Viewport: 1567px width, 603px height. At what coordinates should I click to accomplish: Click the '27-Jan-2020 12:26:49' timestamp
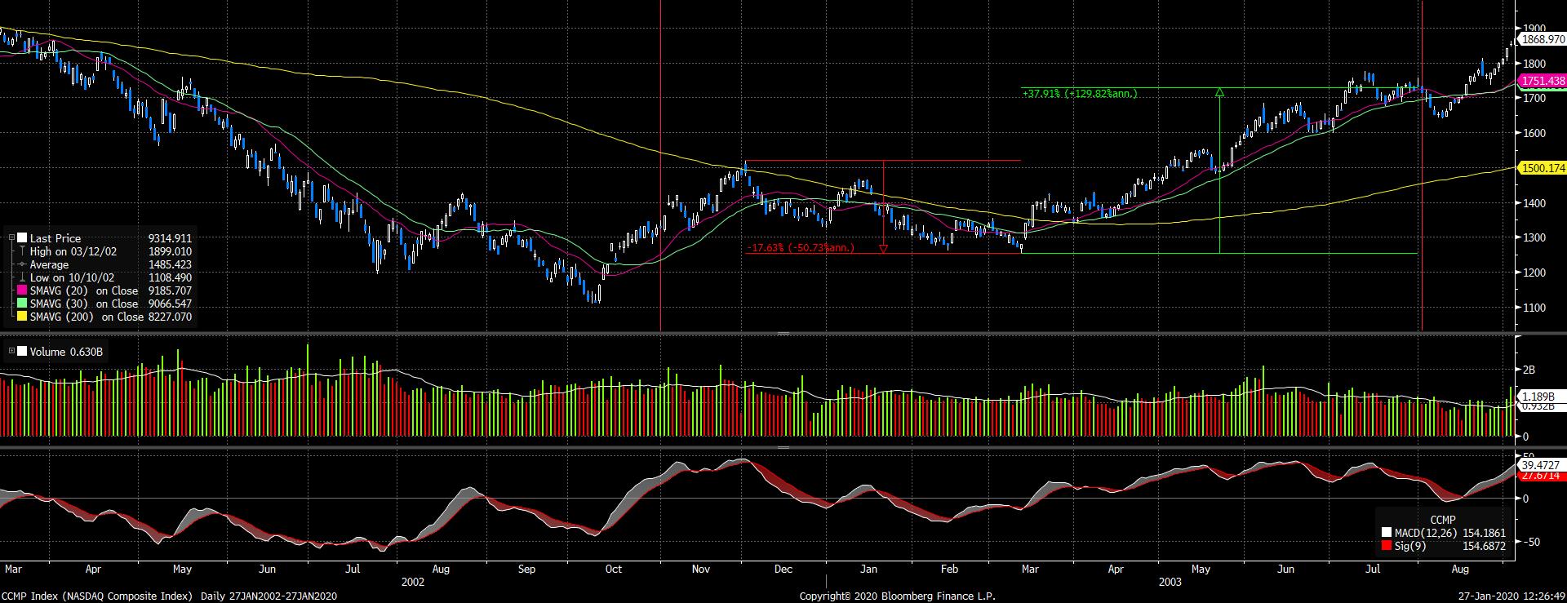point(1511,596)
